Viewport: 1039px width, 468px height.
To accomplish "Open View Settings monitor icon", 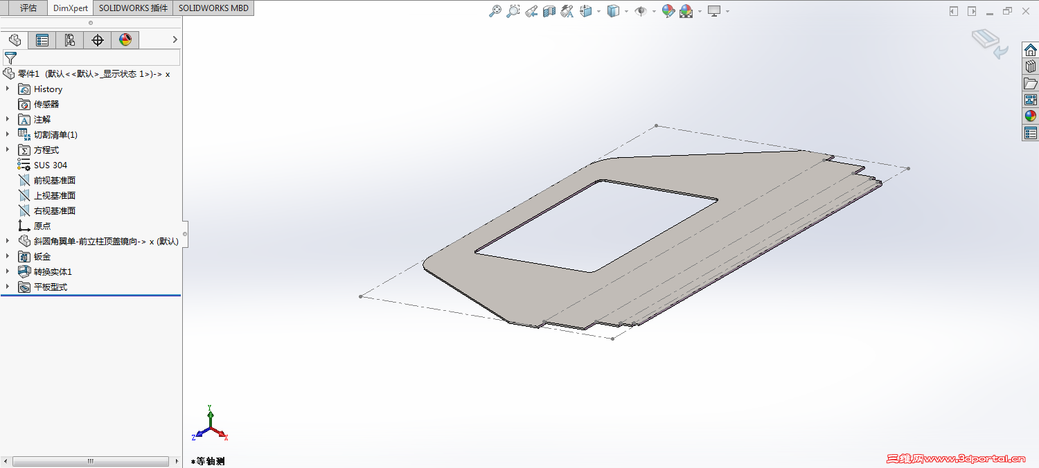I will pos(714,11).
